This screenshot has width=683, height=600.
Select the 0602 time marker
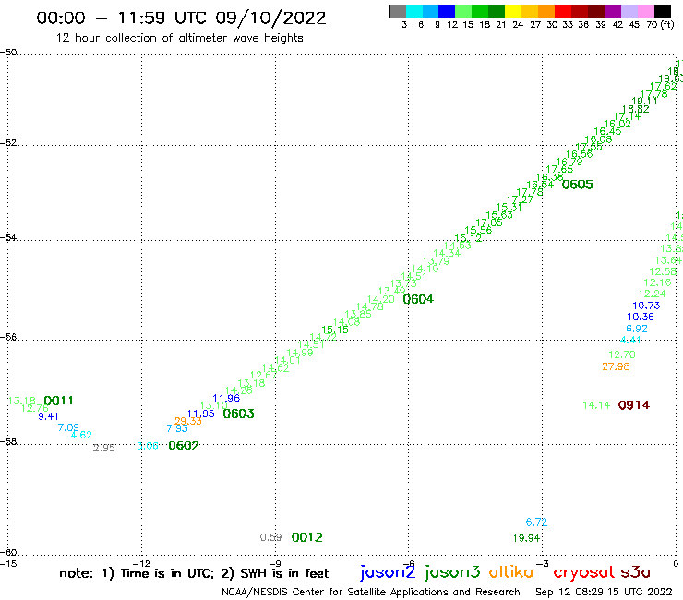tap(184, 446)
